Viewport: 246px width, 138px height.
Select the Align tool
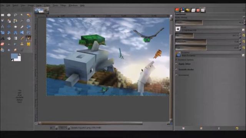(15, 26)
